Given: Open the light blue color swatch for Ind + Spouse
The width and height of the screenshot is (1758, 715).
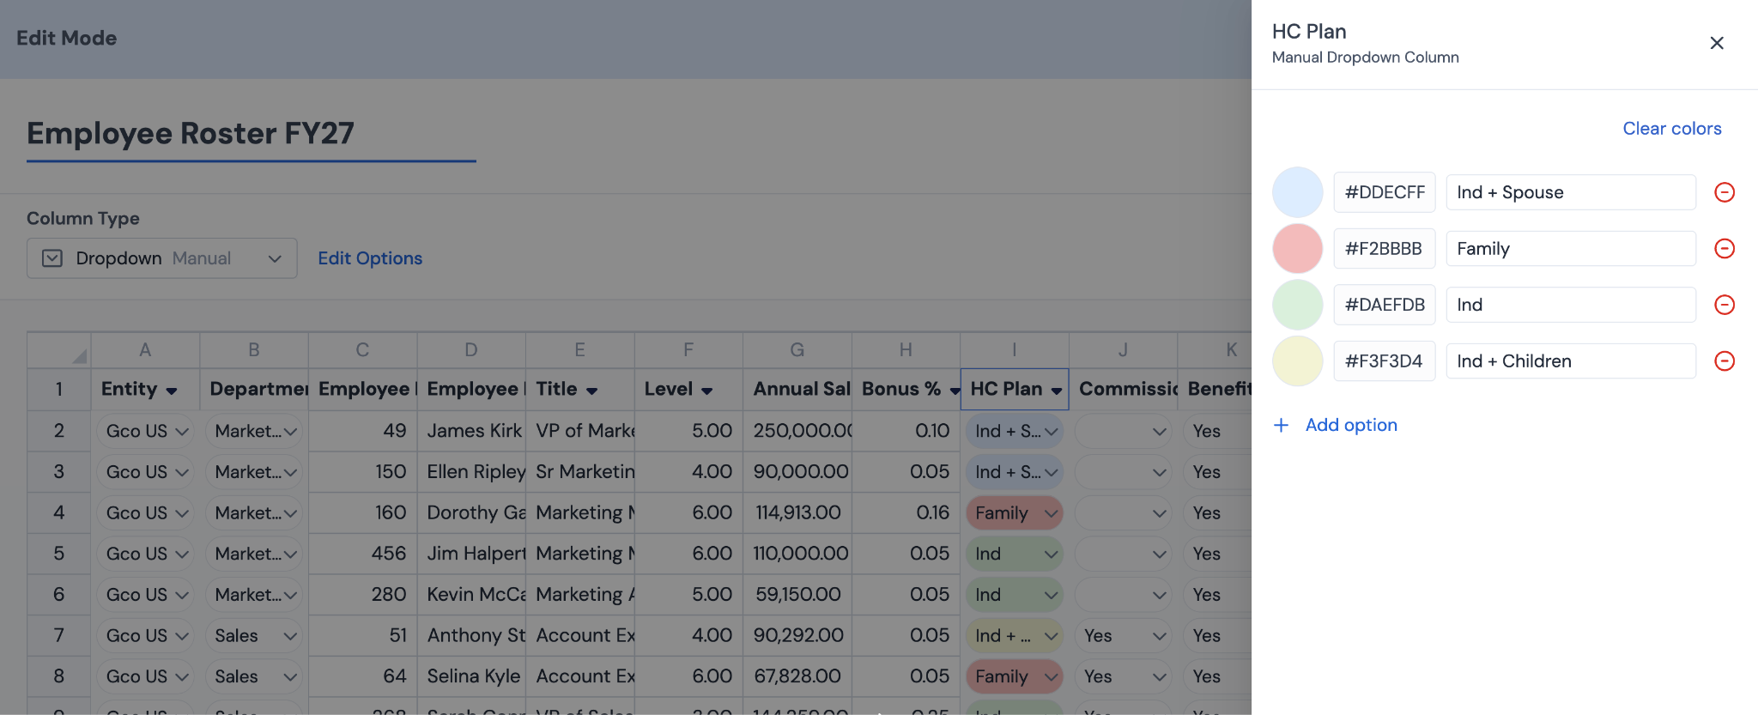Looking at the screenshot, I should coord(1297,192).
